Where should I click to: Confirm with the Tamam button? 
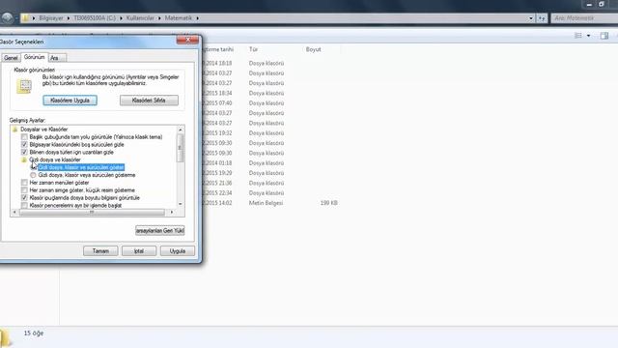click(100, 251)
